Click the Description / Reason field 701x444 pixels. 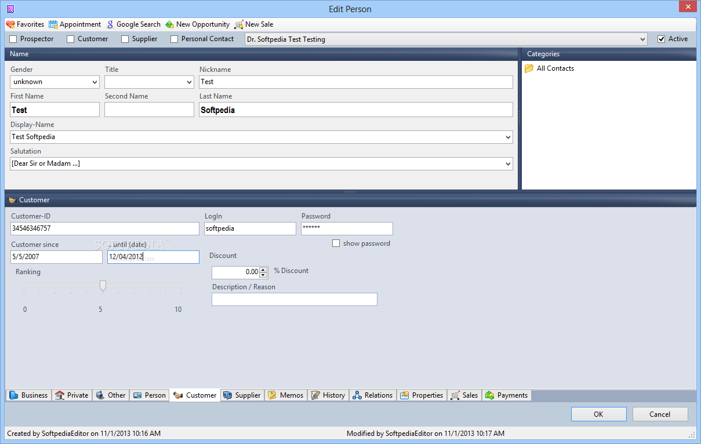point(295,299)
